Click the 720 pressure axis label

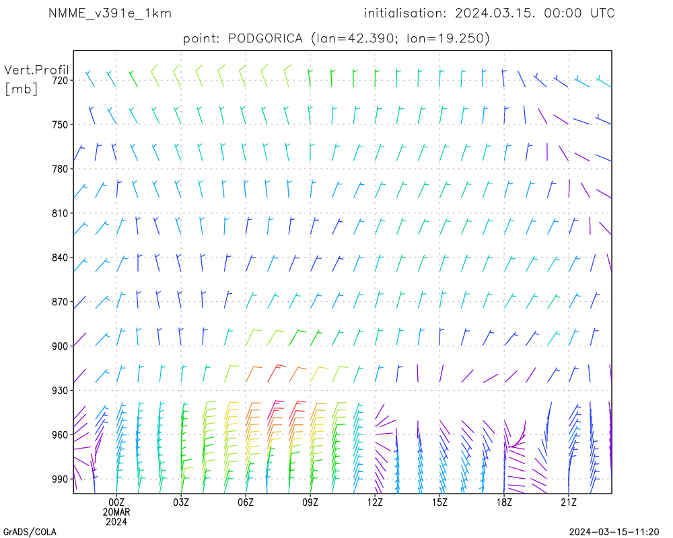[x=61, y=80]
